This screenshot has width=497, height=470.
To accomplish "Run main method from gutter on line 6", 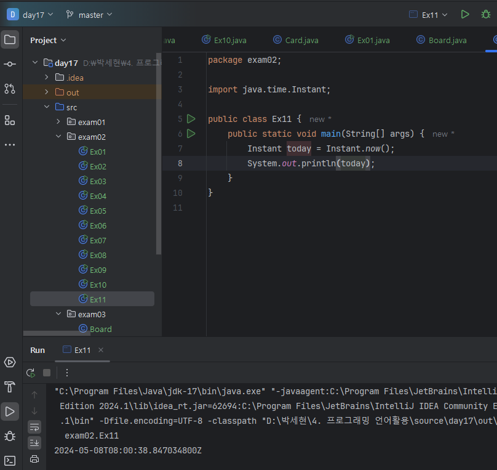I will pyautogui.click(x=191, y=134).
